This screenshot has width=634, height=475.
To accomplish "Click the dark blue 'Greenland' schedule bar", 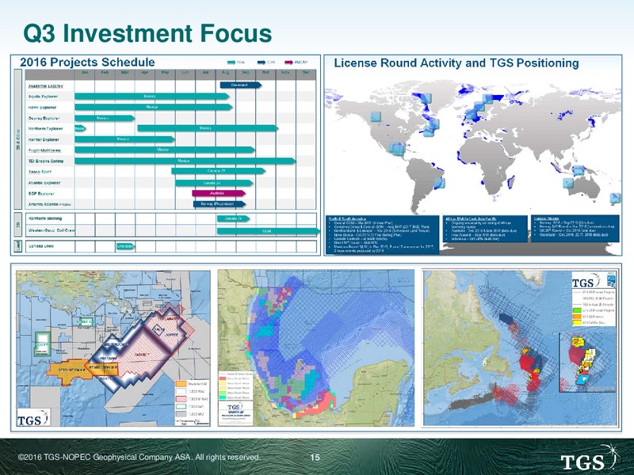I will point(241,85).
